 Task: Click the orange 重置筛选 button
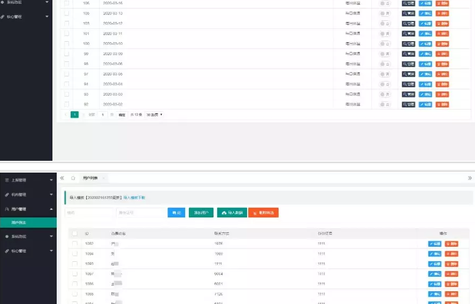tap(263, 213)
